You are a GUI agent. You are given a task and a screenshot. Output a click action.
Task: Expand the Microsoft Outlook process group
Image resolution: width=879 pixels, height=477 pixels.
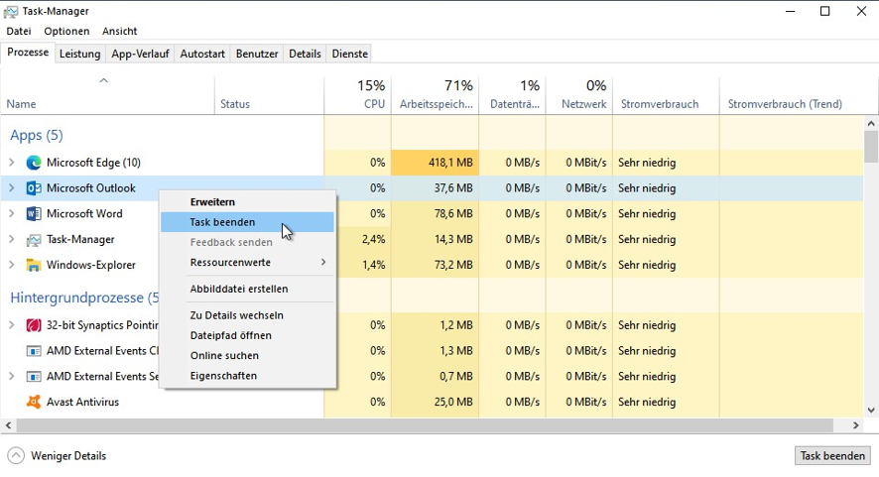[x=11, y=188]
